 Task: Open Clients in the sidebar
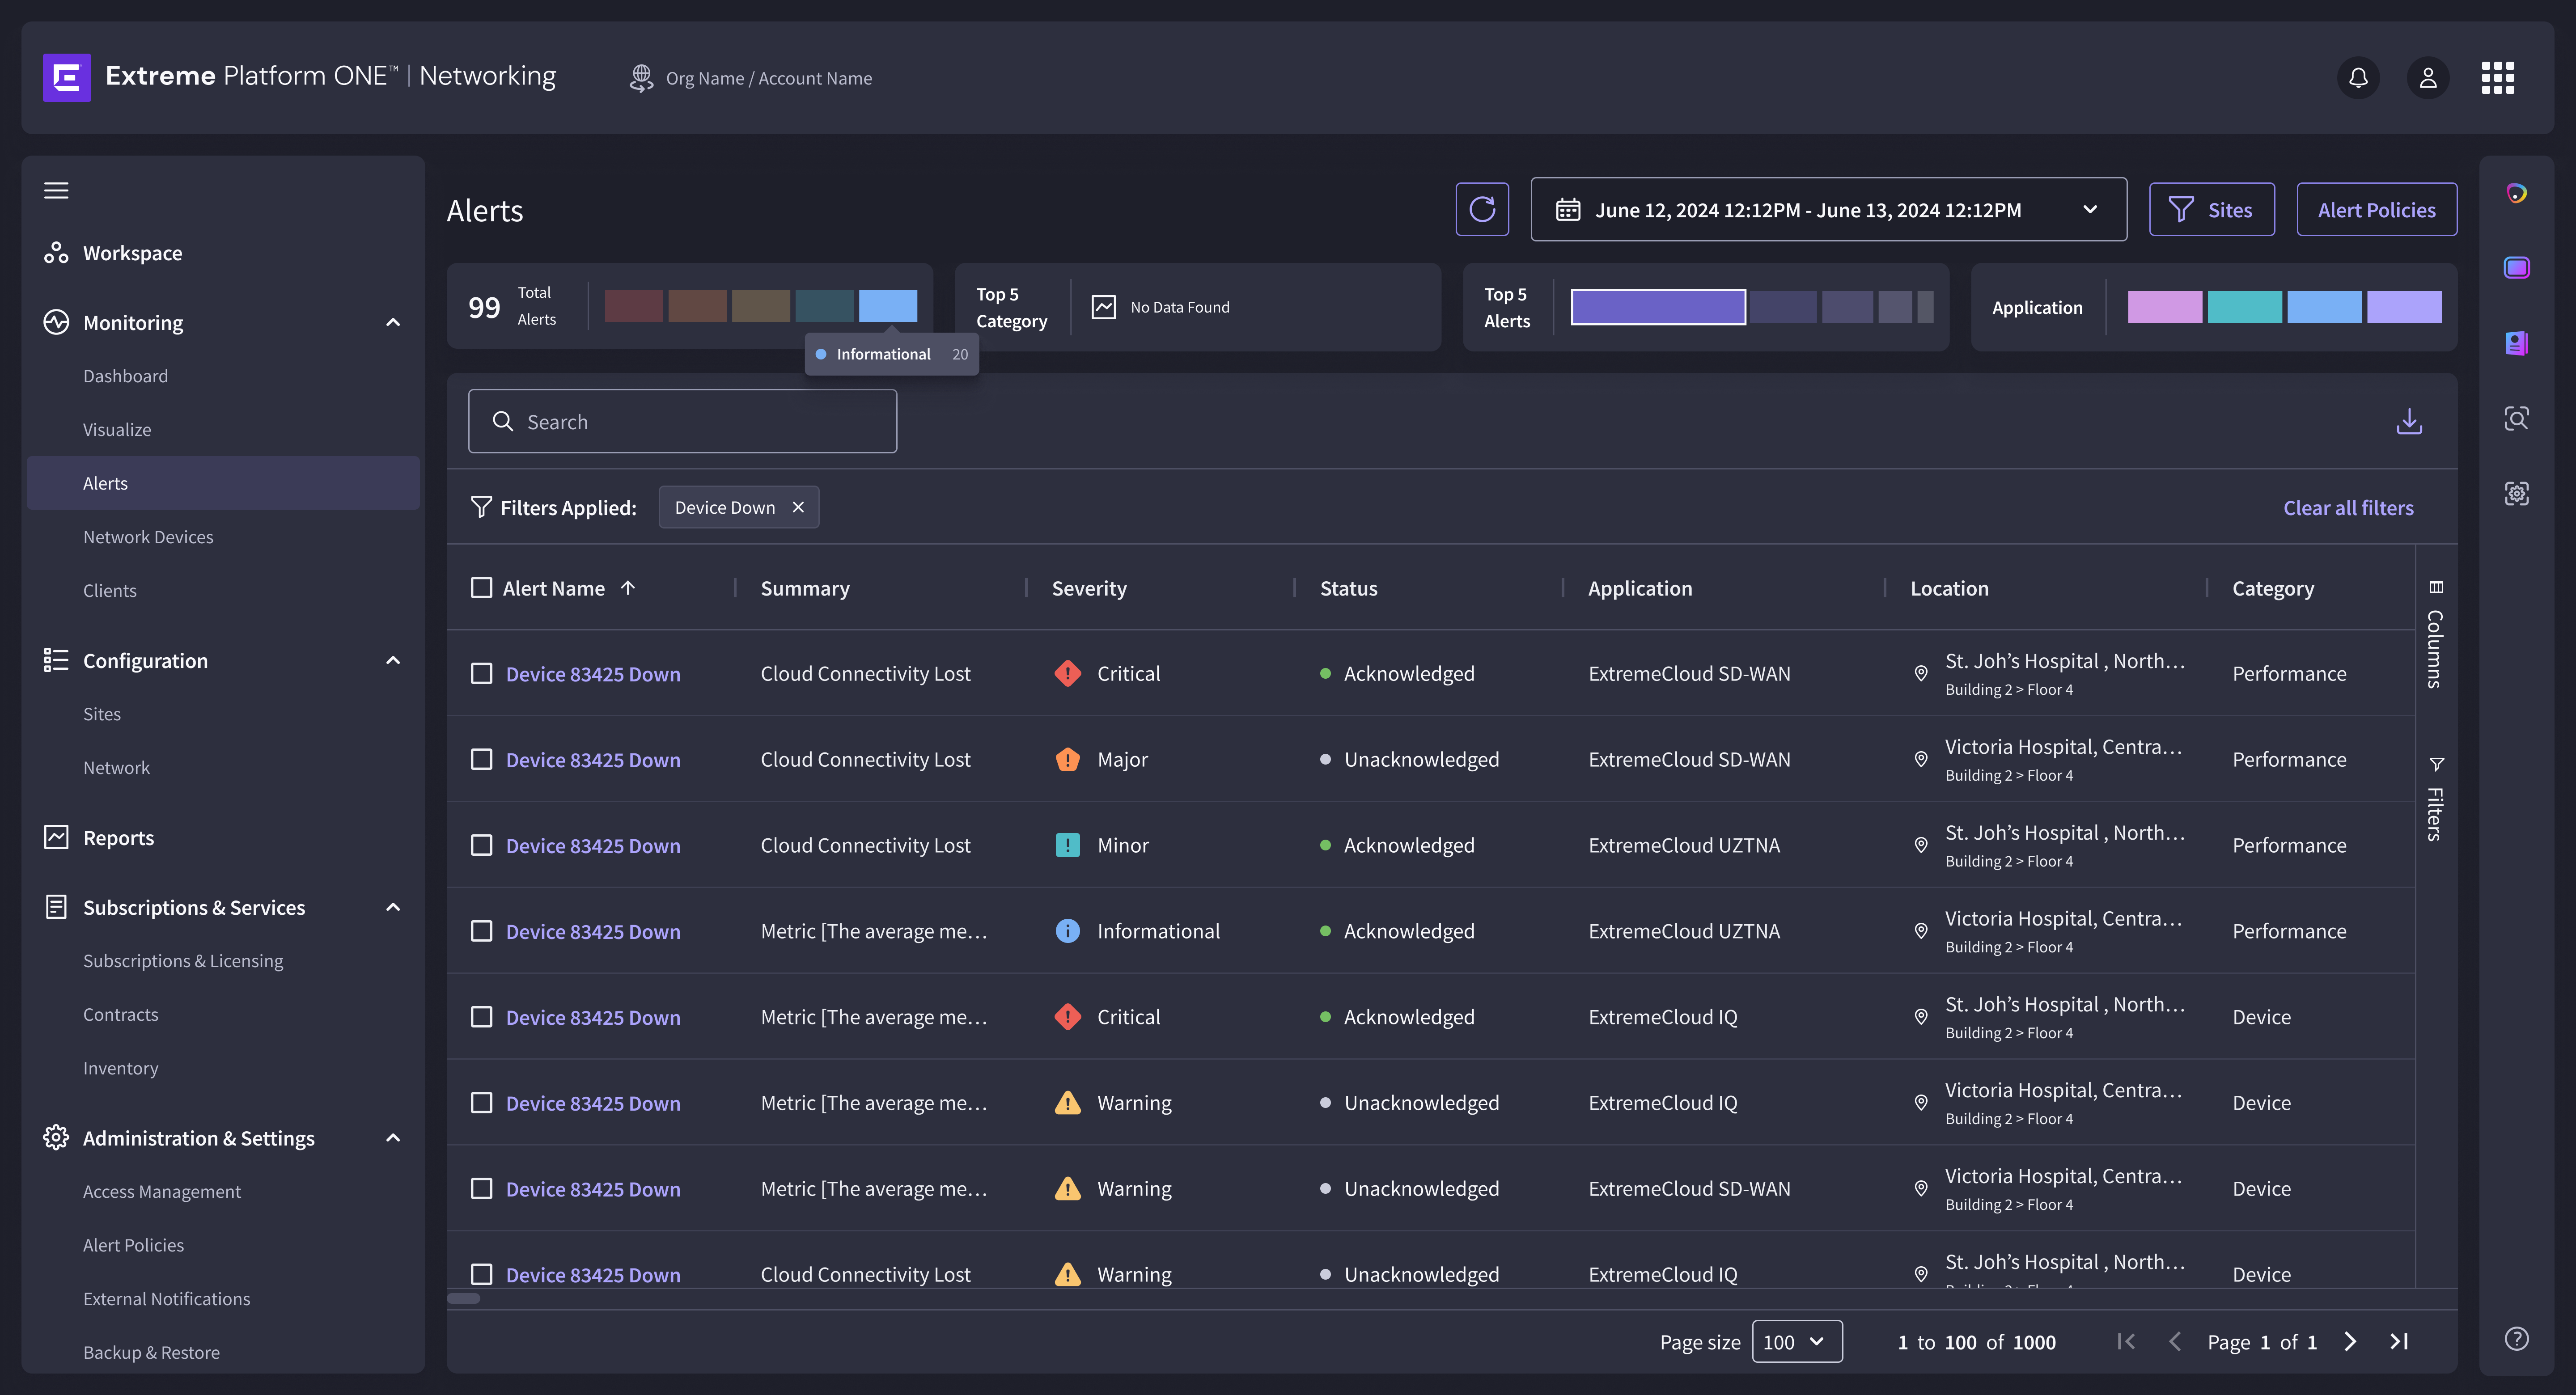pyautogui.click(x=110, y=590)
